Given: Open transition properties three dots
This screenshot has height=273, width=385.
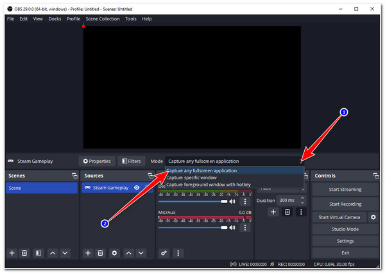Looking at the screenshot, I should click(302, 212).
